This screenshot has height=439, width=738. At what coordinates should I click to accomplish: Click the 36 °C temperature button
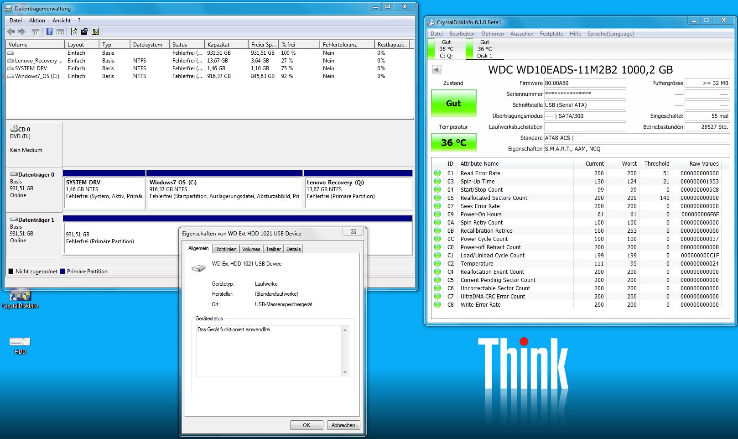[x=453, y=142]
